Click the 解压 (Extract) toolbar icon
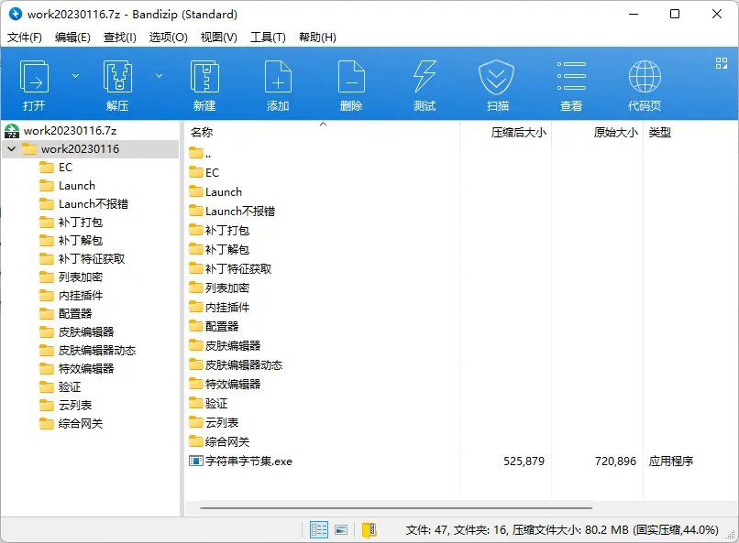 tap(117, 85)
